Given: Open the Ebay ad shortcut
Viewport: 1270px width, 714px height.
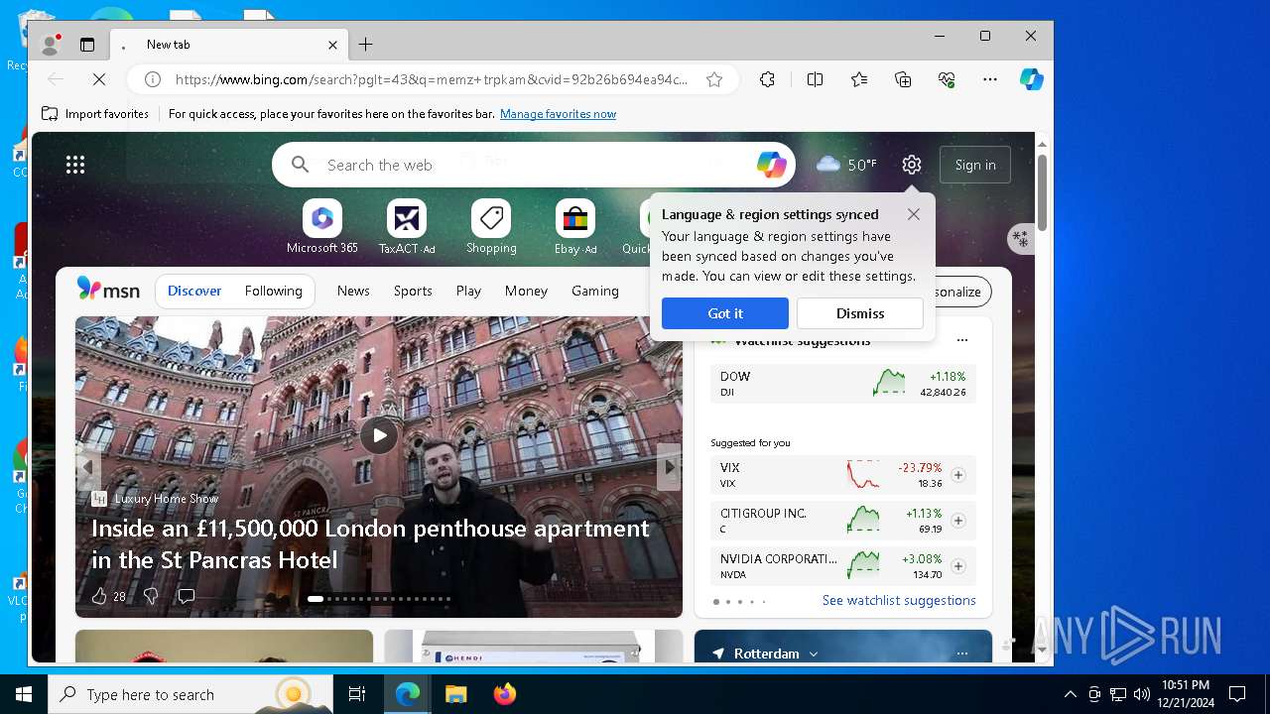Looking at the screenshot, I should pos(575,227).
